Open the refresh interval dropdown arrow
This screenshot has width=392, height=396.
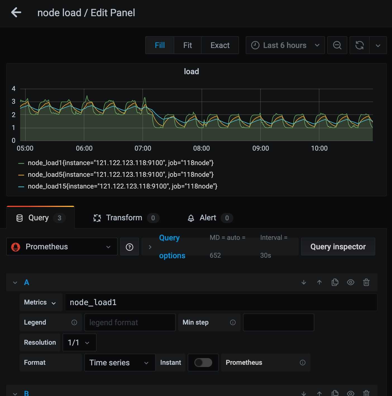378,45
